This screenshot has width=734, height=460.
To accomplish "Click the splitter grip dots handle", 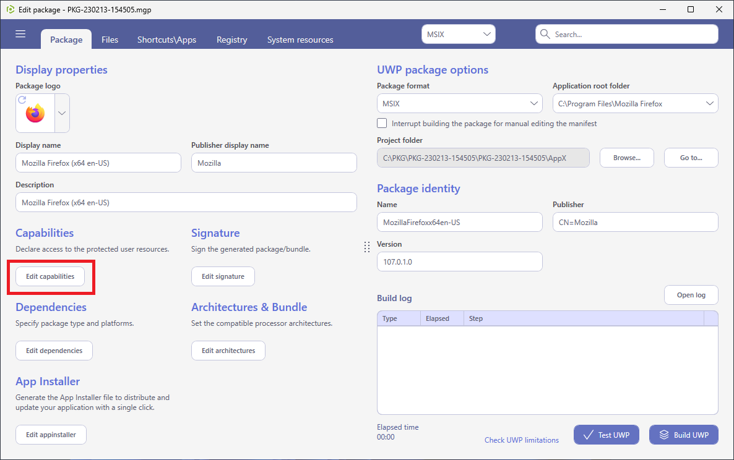I will tap(367, 247).
